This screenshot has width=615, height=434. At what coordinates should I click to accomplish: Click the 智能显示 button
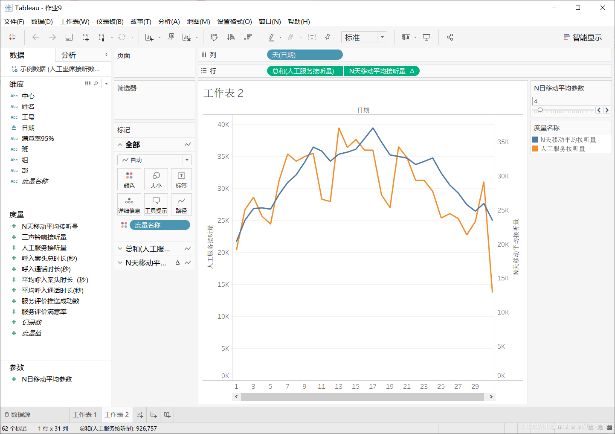pyautogui.click(x=583, y=38)
